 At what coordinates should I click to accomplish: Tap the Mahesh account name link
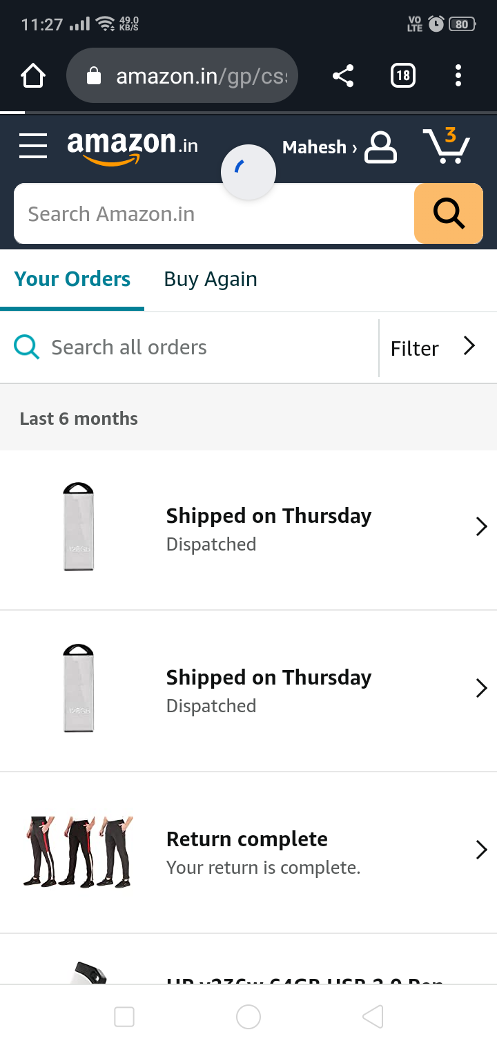tap(318, 147)
